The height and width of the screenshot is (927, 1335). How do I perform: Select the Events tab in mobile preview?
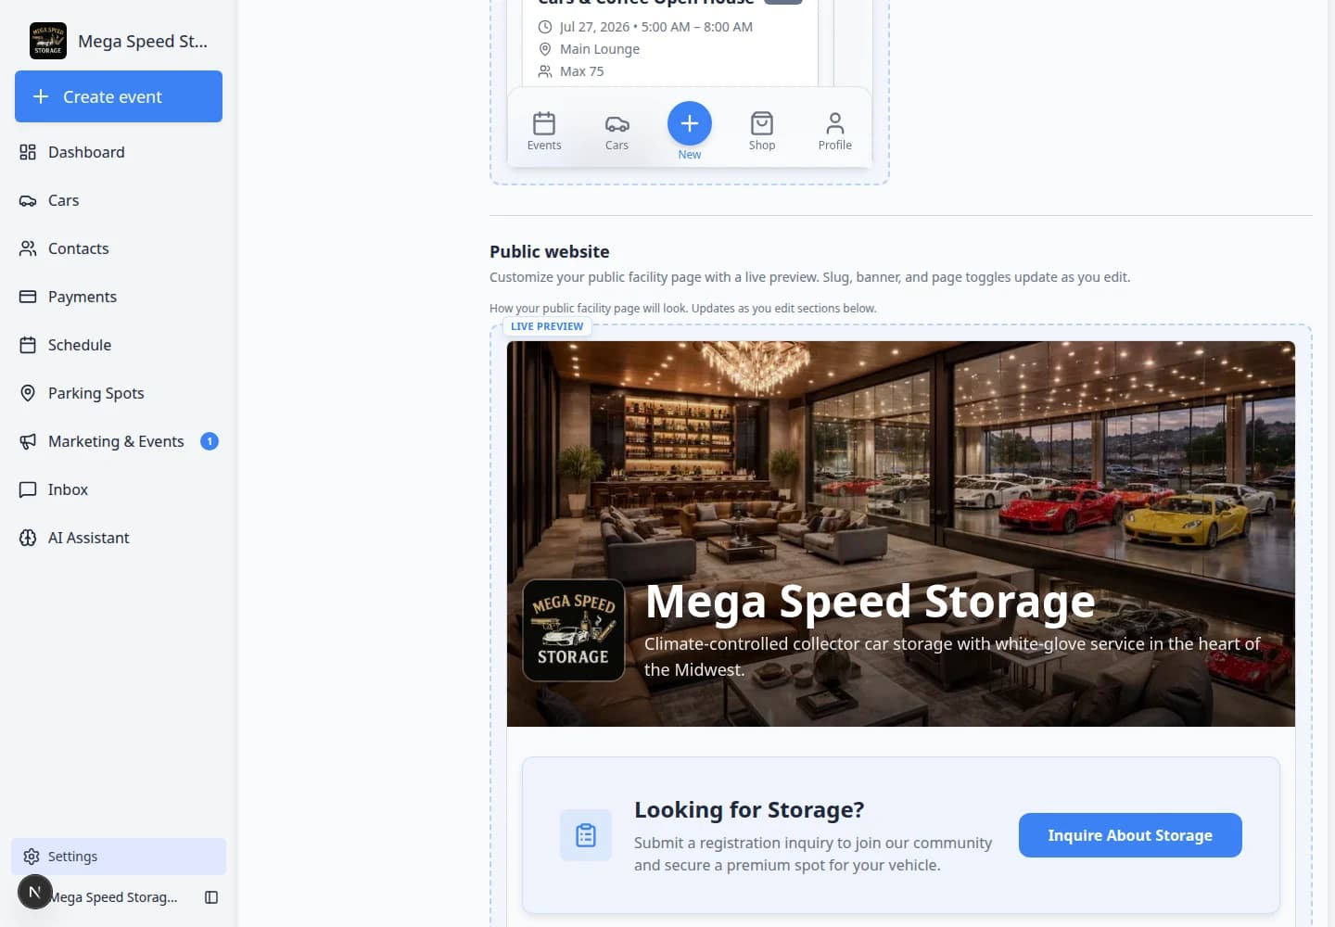point(544,131)
